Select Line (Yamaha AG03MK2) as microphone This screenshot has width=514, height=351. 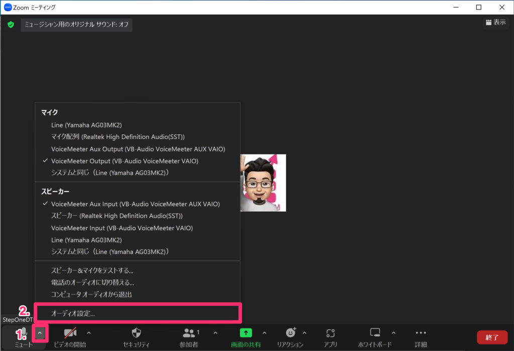pyautogui.click(x=138, y=125)
